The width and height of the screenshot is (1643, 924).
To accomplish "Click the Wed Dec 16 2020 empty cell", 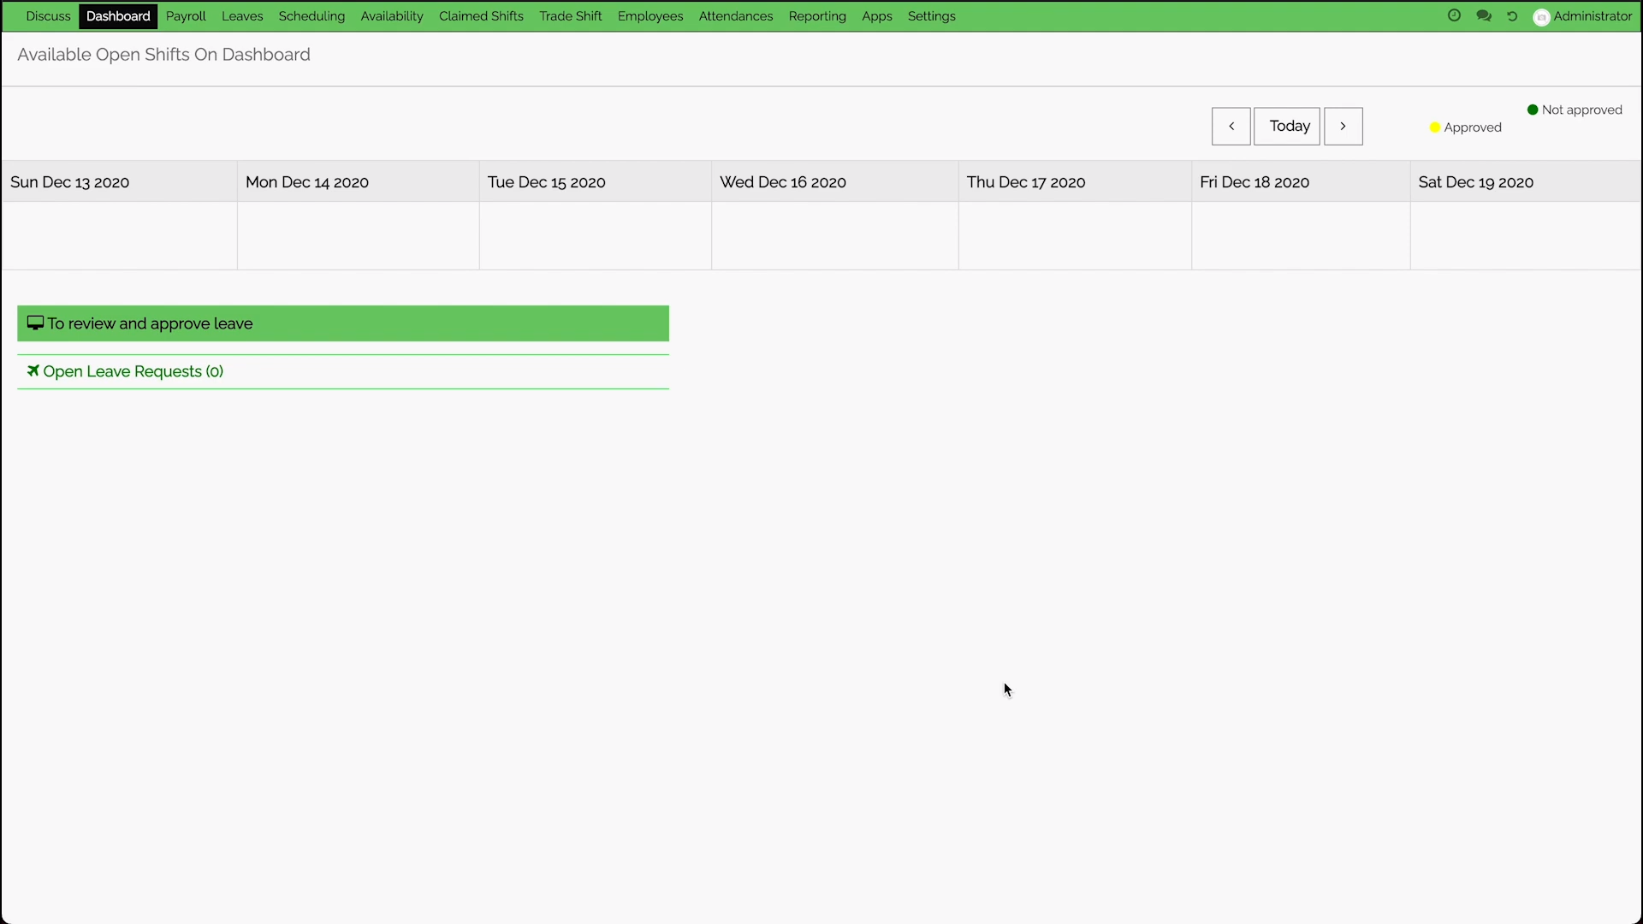I will [834, 235].
